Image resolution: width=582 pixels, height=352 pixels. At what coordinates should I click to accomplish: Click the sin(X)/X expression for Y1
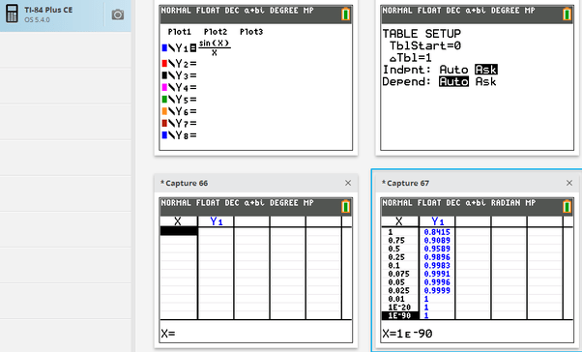(x=215, y=48)
